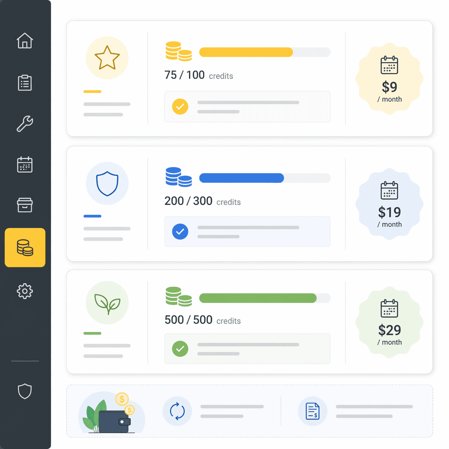449x449 pixels.
Task: Click the blue-check feature box in second plan
Action: [x=247, y=232]
